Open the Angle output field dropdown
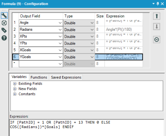 pos(60,23)
